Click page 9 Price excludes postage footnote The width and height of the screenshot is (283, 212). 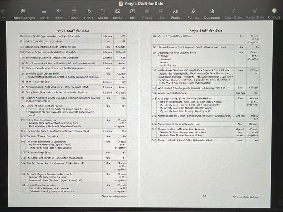click(114, 197)
